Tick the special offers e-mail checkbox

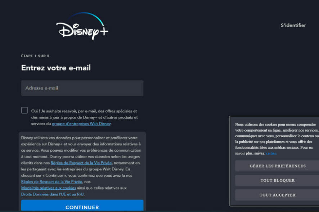click(24, 110)
